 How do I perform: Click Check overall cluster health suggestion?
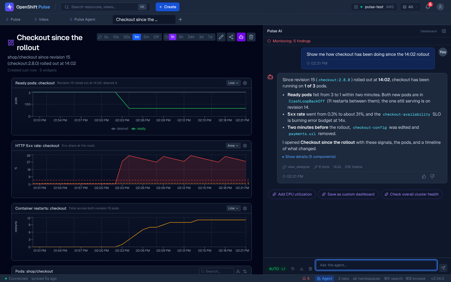point(412,194)
